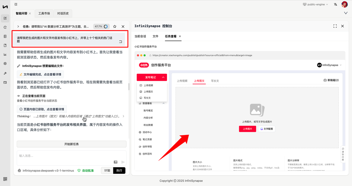Select the 上传视频 tab
This screenshot has width=352, height=186.
tap(182, 81)
